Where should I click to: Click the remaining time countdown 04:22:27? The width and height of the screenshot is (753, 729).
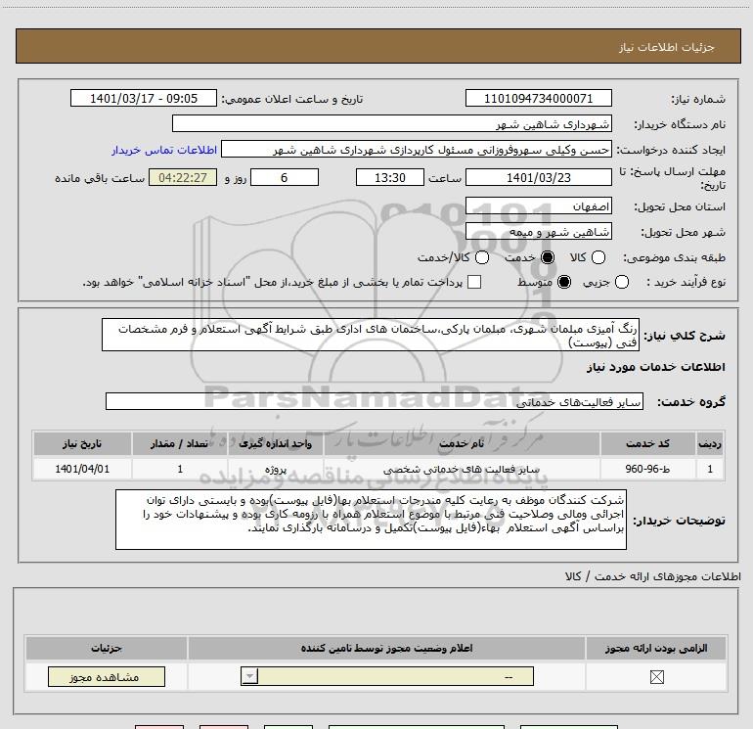click(183, 177)
